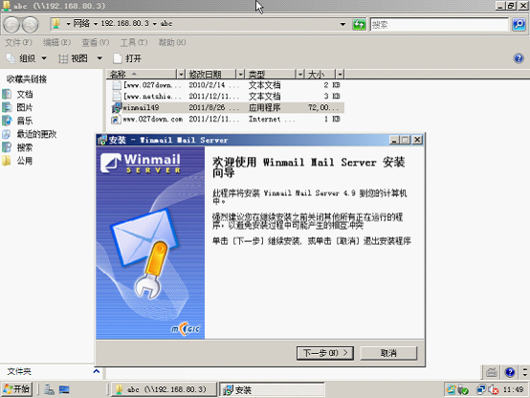530x398 pixels.
Task: Expand address bar history dropdown
Action: 342,24
